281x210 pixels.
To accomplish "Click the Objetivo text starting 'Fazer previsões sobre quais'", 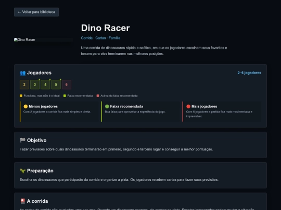I will tap(117, 149).
